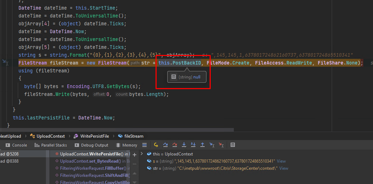Click the View link for variable str

pos(284,168)
